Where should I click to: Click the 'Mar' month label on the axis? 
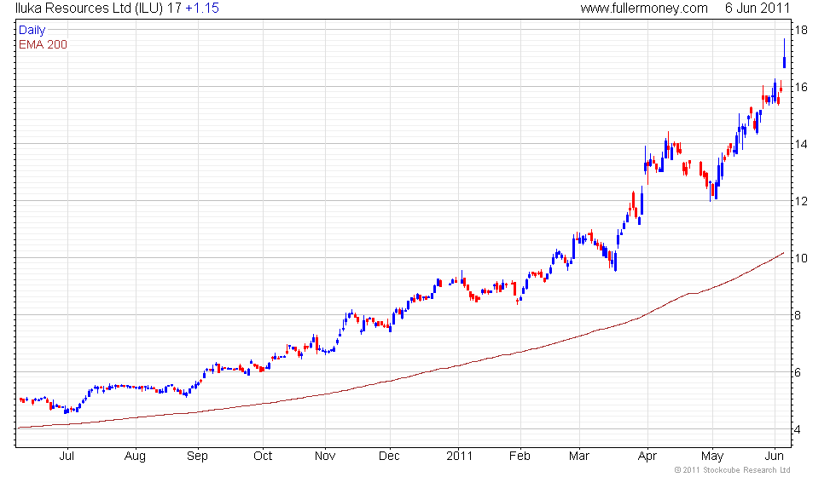579,457
